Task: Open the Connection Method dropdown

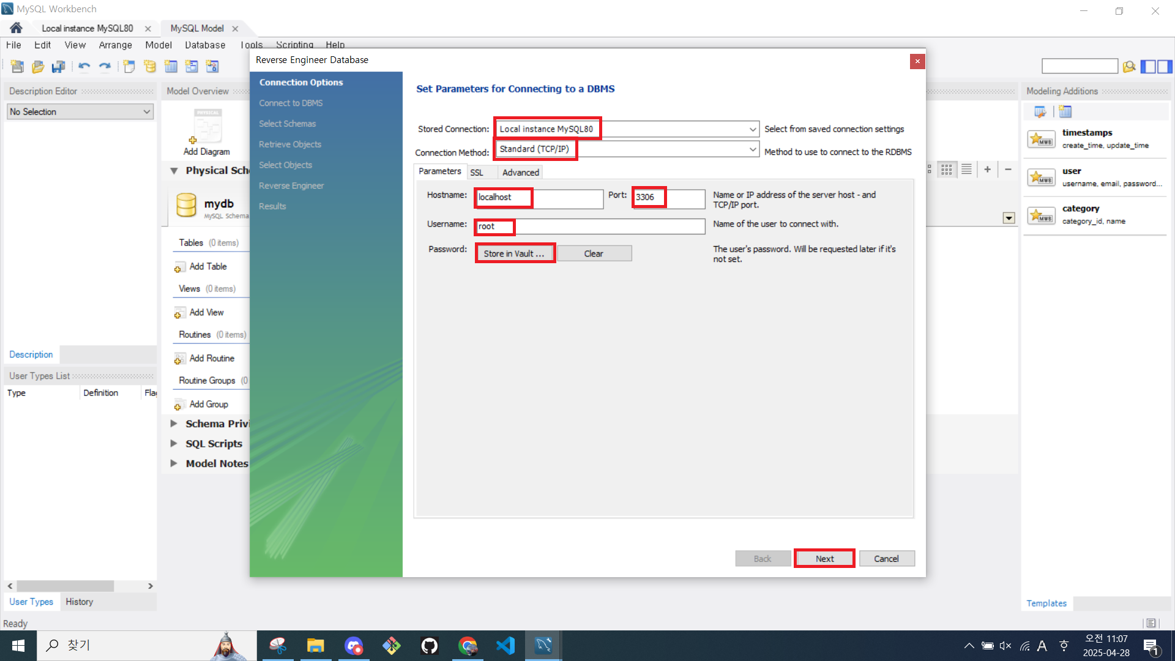Action: coord(752,149)
